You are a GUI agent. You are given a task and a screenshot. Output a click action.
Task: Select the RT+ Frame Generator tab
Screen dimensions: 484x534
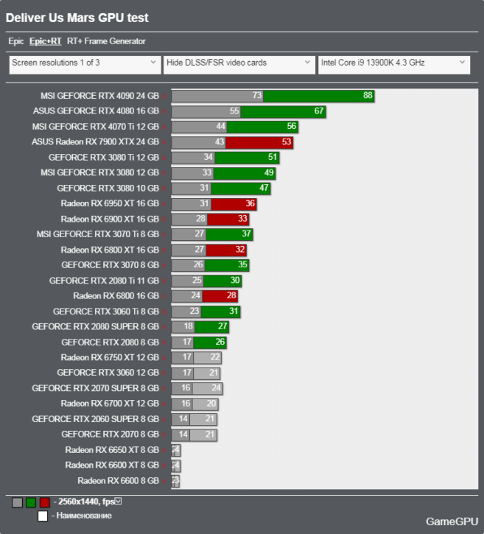pyautogui.click(x=106, y=42)
